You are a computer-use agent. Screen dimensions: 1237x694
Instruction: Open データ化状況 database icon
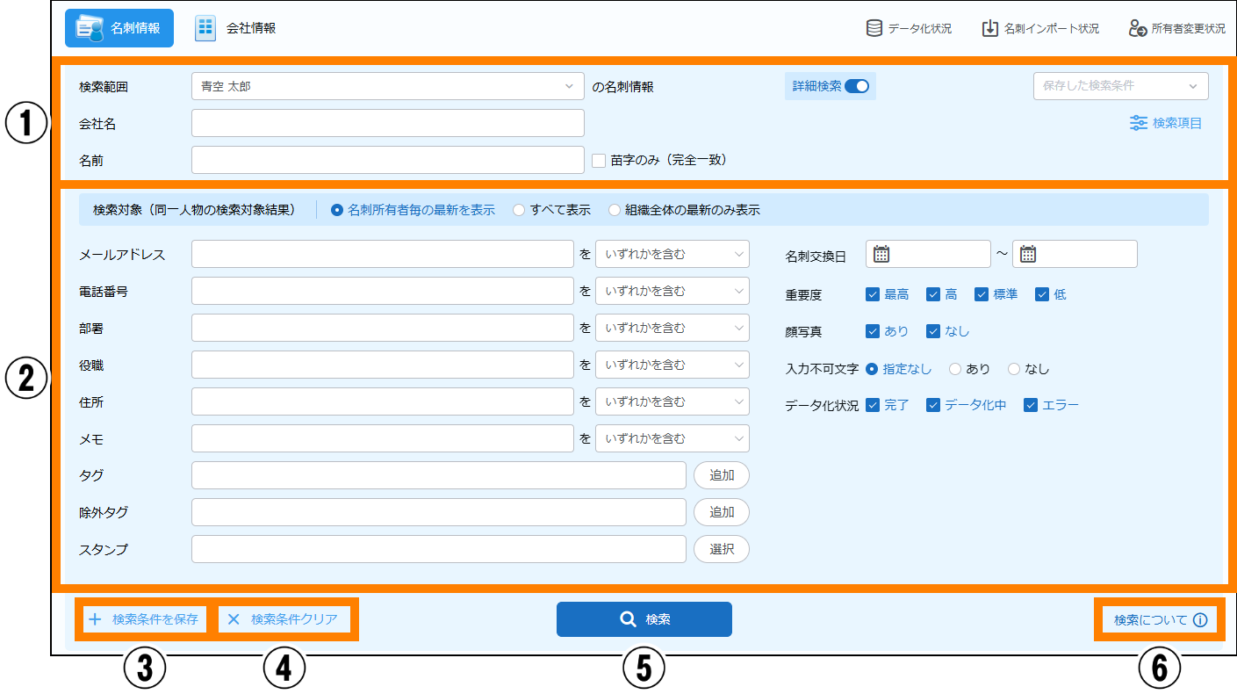coord(874,28)
